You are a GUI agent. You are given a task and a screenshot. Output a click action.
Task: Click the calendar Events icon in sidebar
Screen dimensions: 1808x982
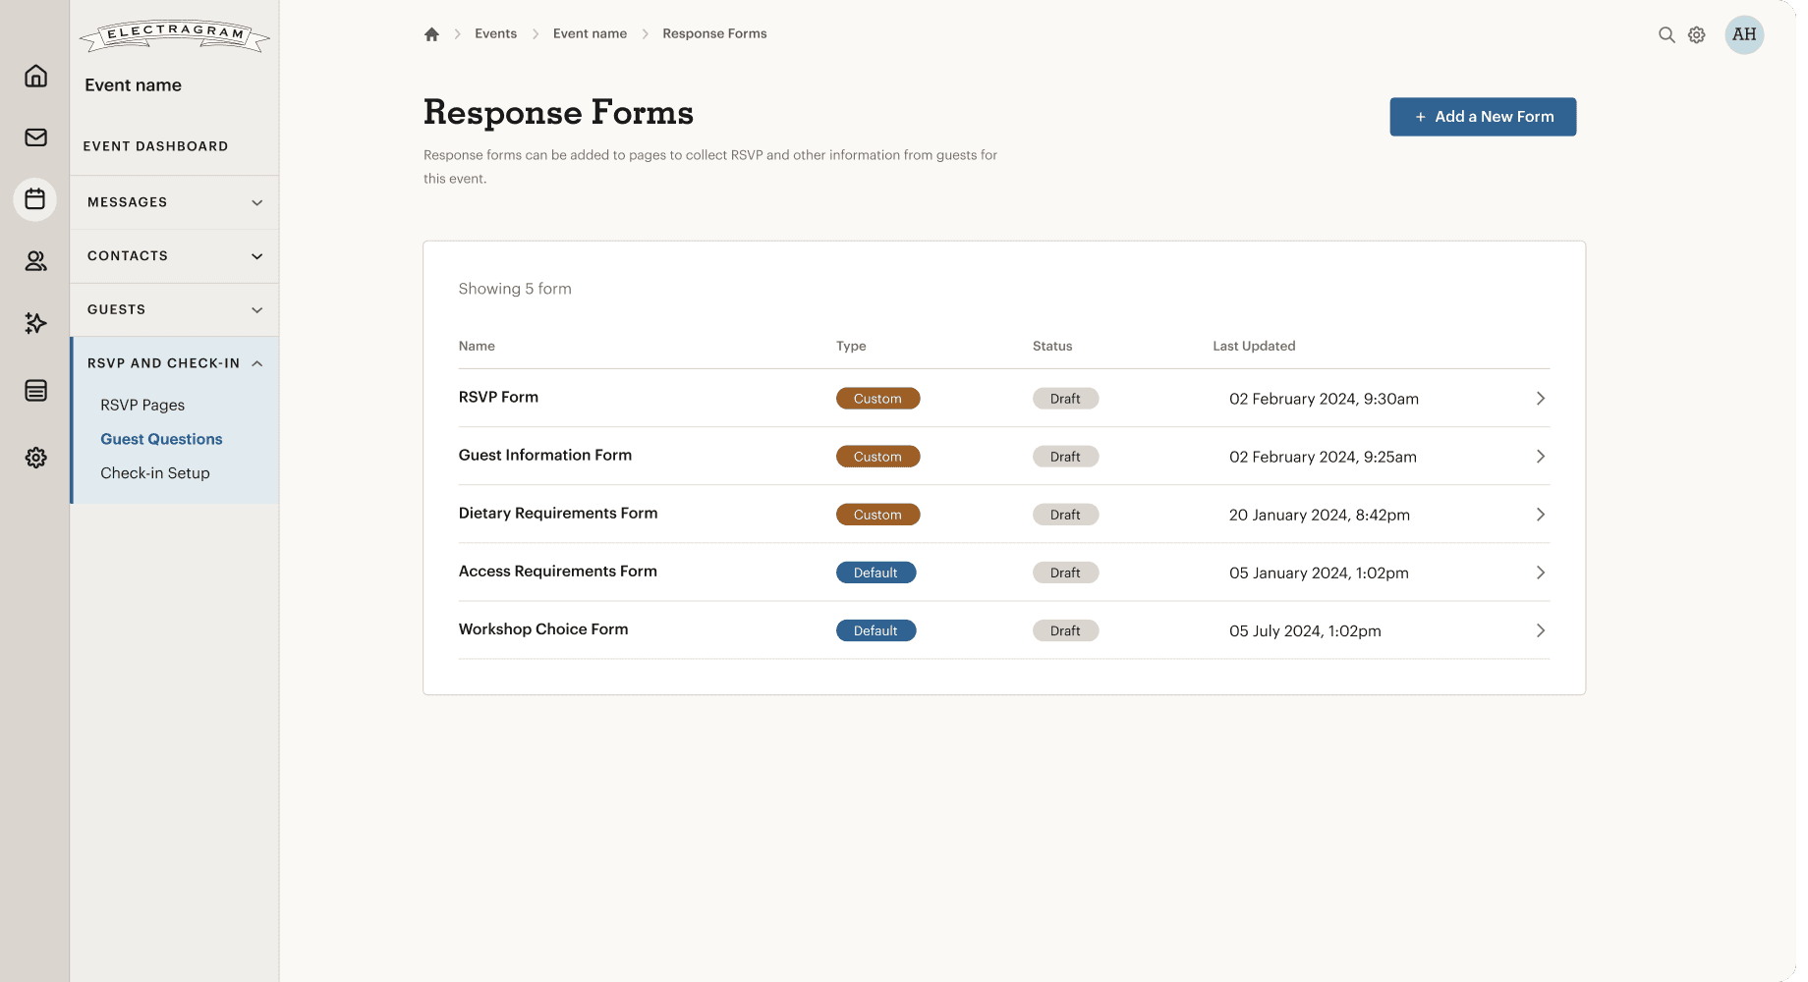click(35, 199)
